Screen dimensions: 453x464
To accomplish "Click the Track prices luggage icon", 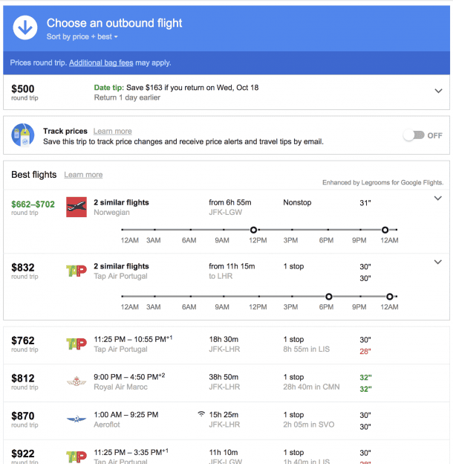I will [x=24, y=135].
